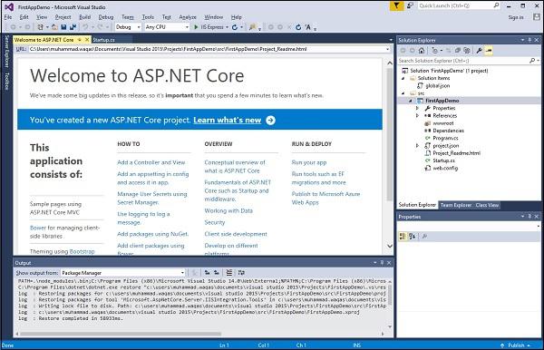The width and height of the screenshot is (544, 350).
Task: Open the Any CPU platform dropdown
Action: coord(187,27)
